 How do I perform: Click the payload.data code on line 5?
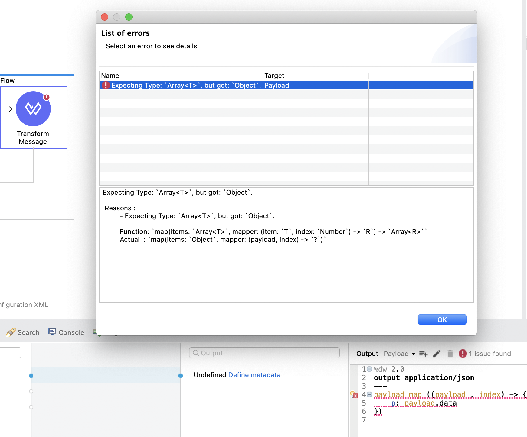430,403
